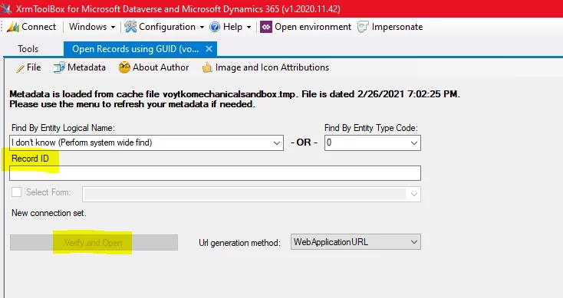The width and height of the screenshot is (563, 298).
Task: Click the 'Find By Entity Logical Name:' label
Action: coord(63,128)
